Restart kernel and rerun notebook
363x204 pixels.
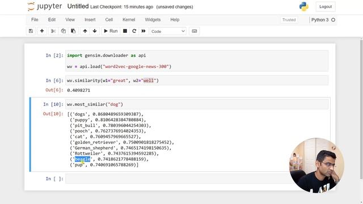143,31
